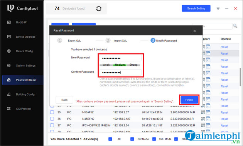This screenshot has height=146, width=243.
Task: Select version 2.840.0000000.2.R
Action: click(182, 119)
